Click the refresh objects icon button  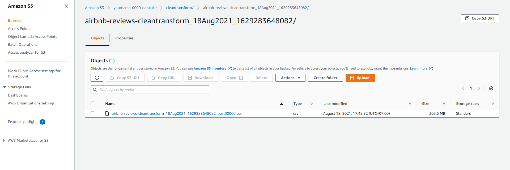(x=97, y=78)
